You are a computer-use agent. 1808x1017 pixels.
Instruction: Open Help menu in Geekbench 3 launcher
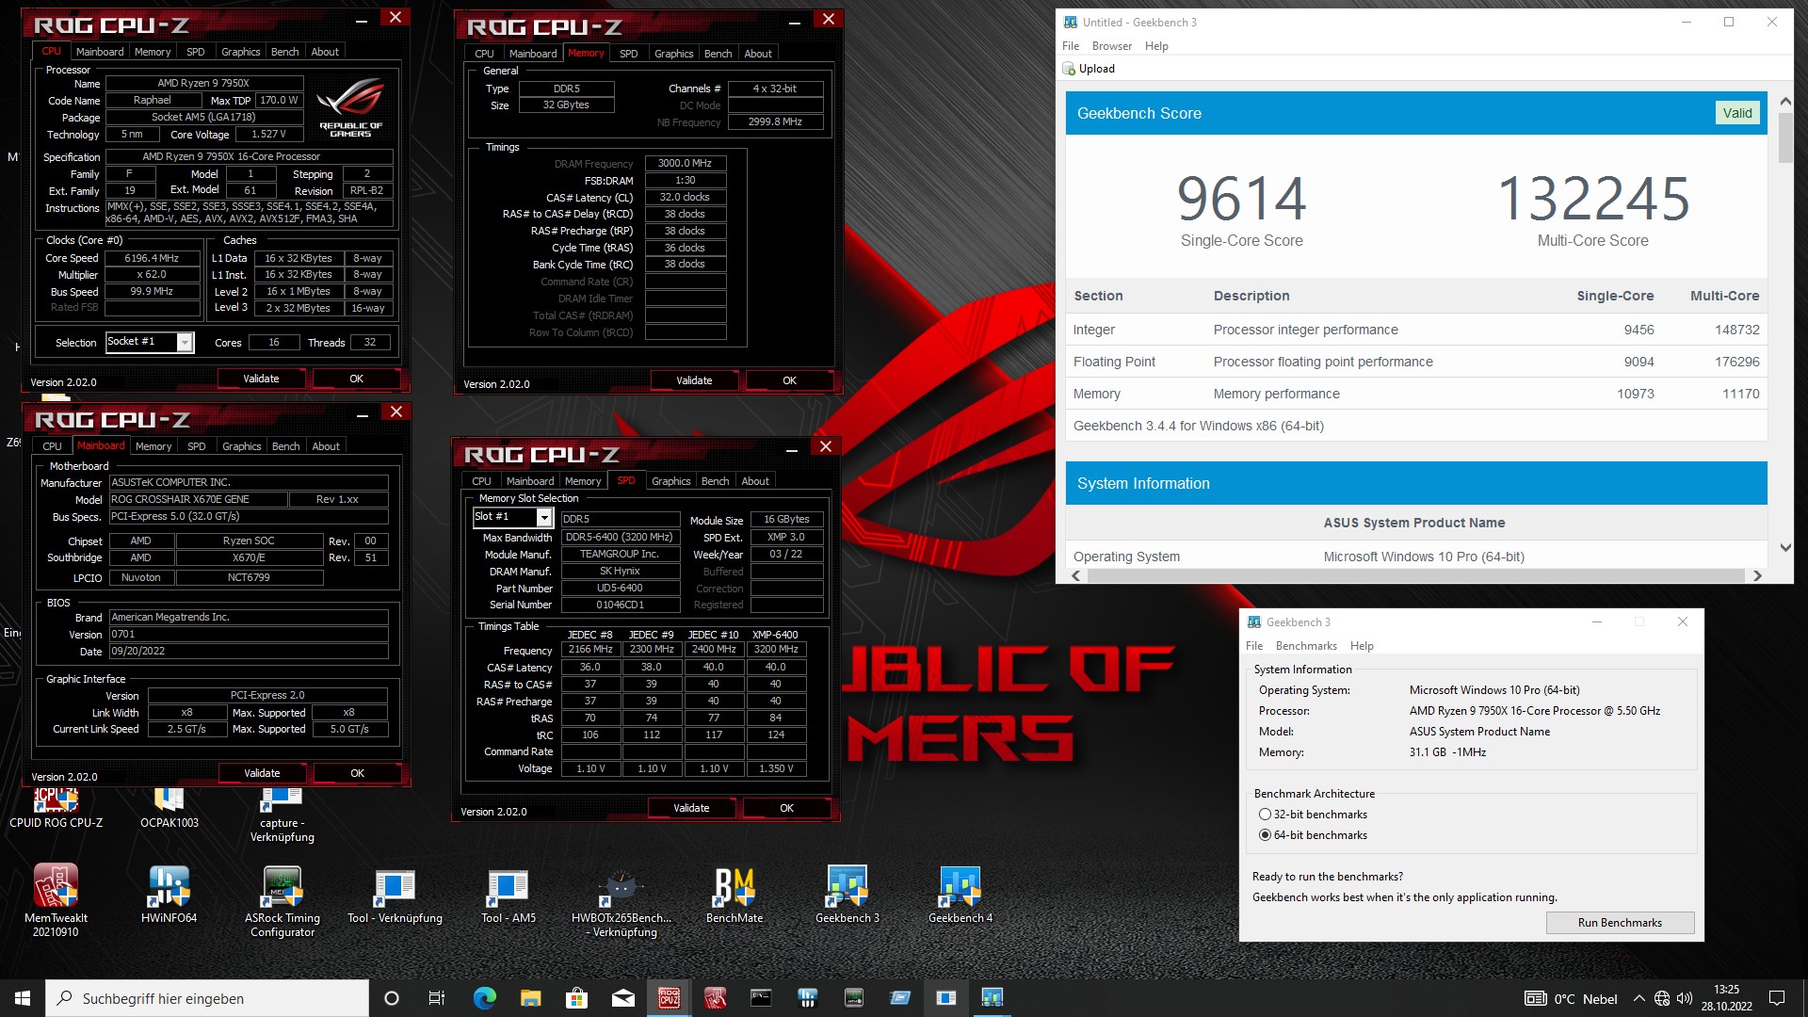click(x=1362, y=646)
